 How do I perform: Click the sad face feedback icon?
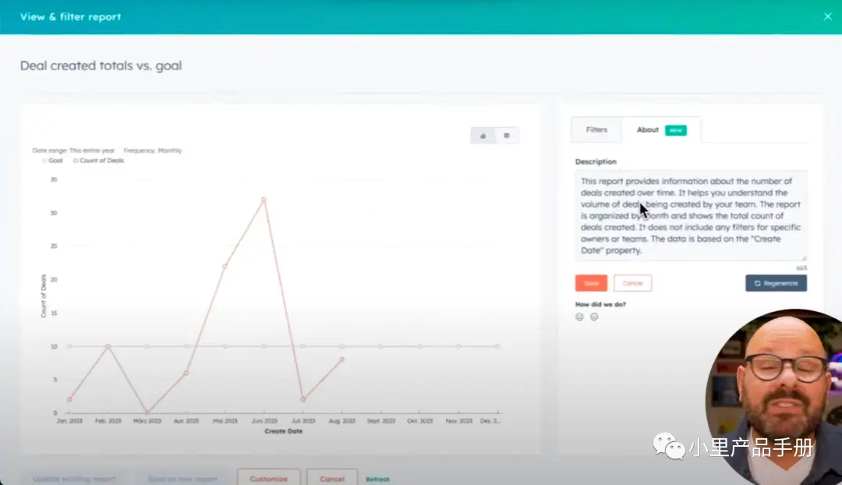[x=594, y=317]
